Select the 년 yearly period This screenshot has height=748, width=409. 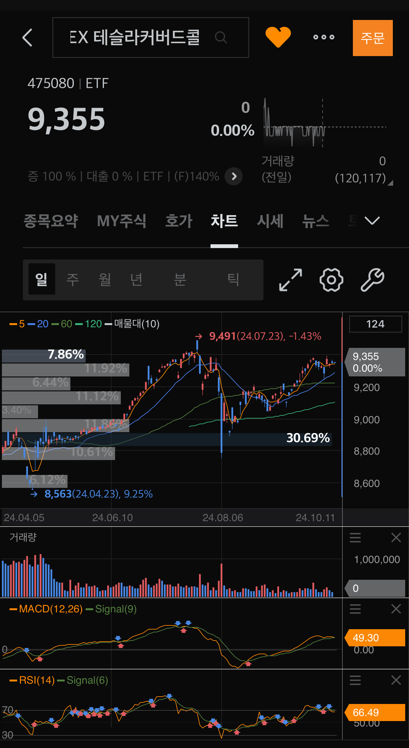tap(136, 279)
